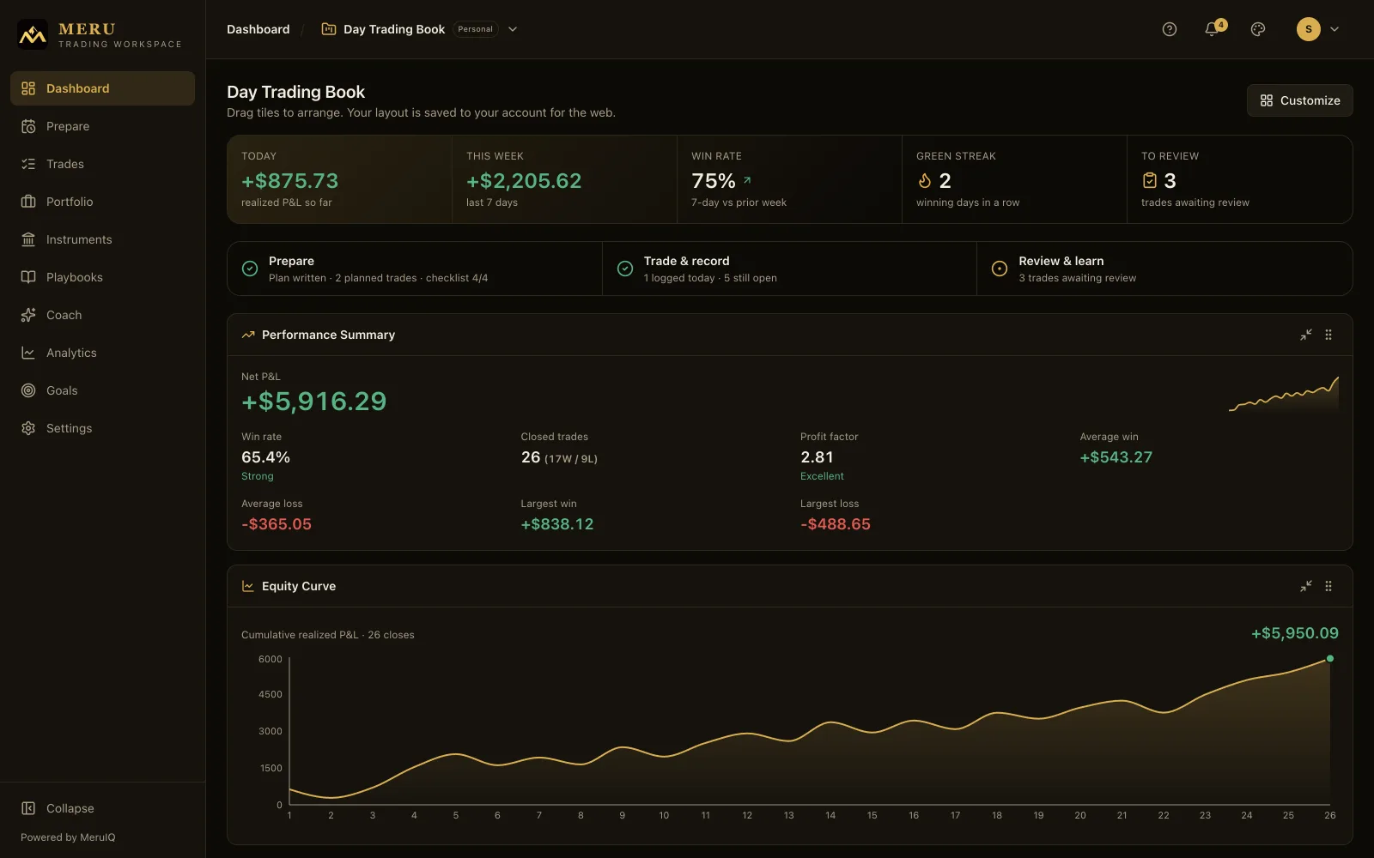The height and width of the screenshot is (858, 1374).
Task: Click the Net P&L value +$5,916.29
Action: pyautogui.click(x=314, y=402)
